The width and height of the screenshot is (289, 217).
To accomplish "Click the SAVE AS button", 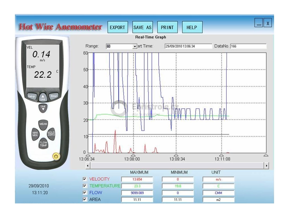I will 142,27.
